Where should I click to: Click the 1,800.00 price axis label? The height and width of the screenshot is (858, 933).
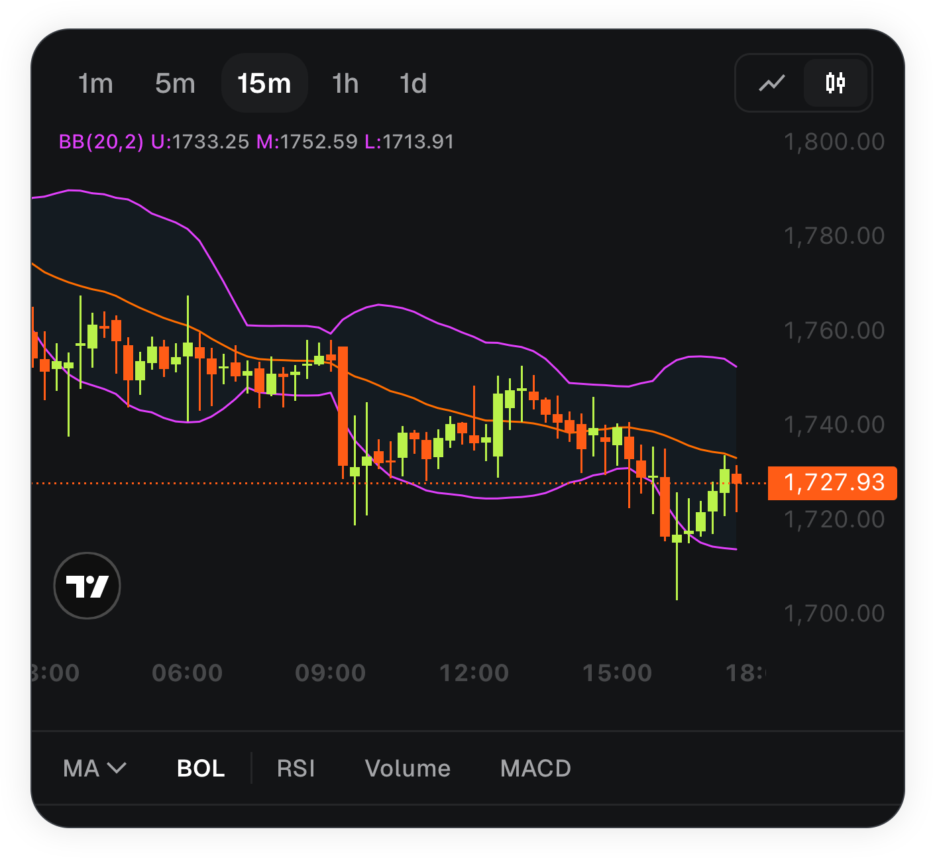834,142
